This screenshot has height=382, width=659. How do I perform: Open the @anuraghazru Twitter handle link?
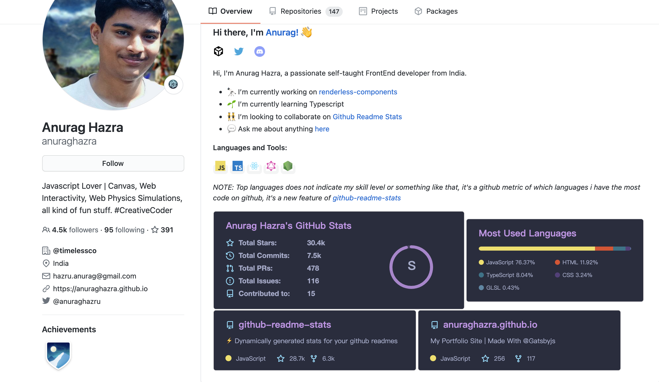(77, 302)
